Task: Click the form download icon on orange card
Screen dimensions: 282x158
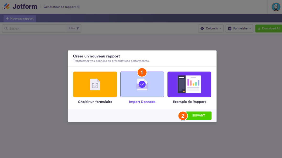Action: tap(95, 85)
